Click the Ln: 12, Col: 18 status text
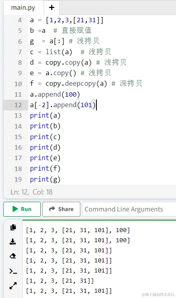The height and width of the screenshot is (298, 176). pyautogui.click(x=31, y=192)
